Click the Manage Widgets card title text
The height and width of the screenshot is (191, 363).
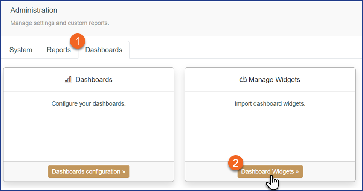pyautogui.click(x=275, y=80)
